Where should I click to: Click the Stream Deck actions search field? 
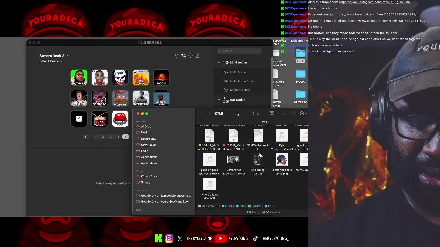coord(239,51)
